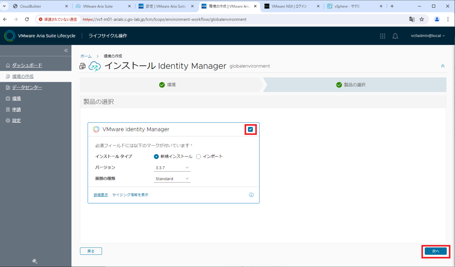This screenshot has width=455, height=267.
Task: Click the サイジング情報を表示 link
Action: (x=130, y=195)
